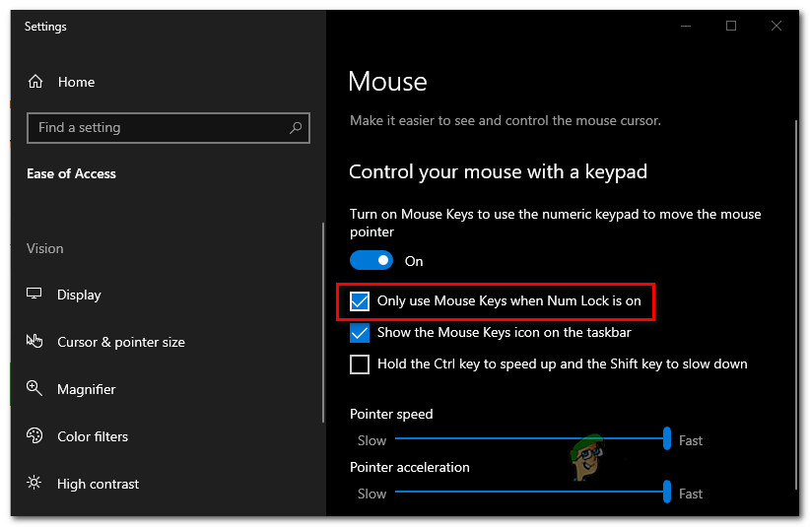Uncheck Only use Mouse Keys when Num Lock on
Image resolution: width=810 pixels, height=527 pixels.
click(x=360, y=300)
